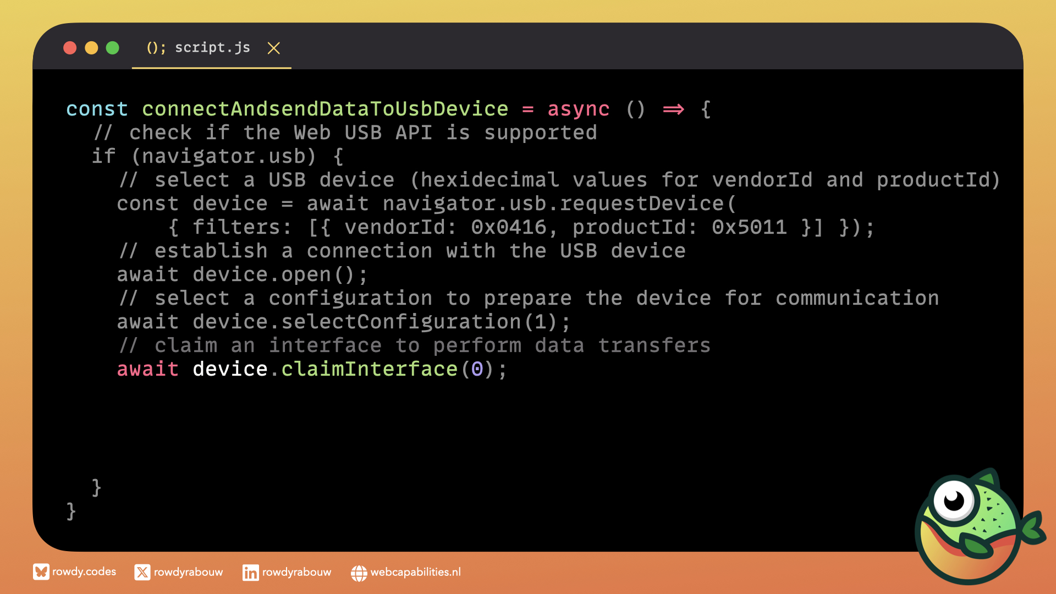1056x594 pixels.
Task: Click the highlighted claimInterface method call
Action: pyautogui.click(x=370, y=369)
